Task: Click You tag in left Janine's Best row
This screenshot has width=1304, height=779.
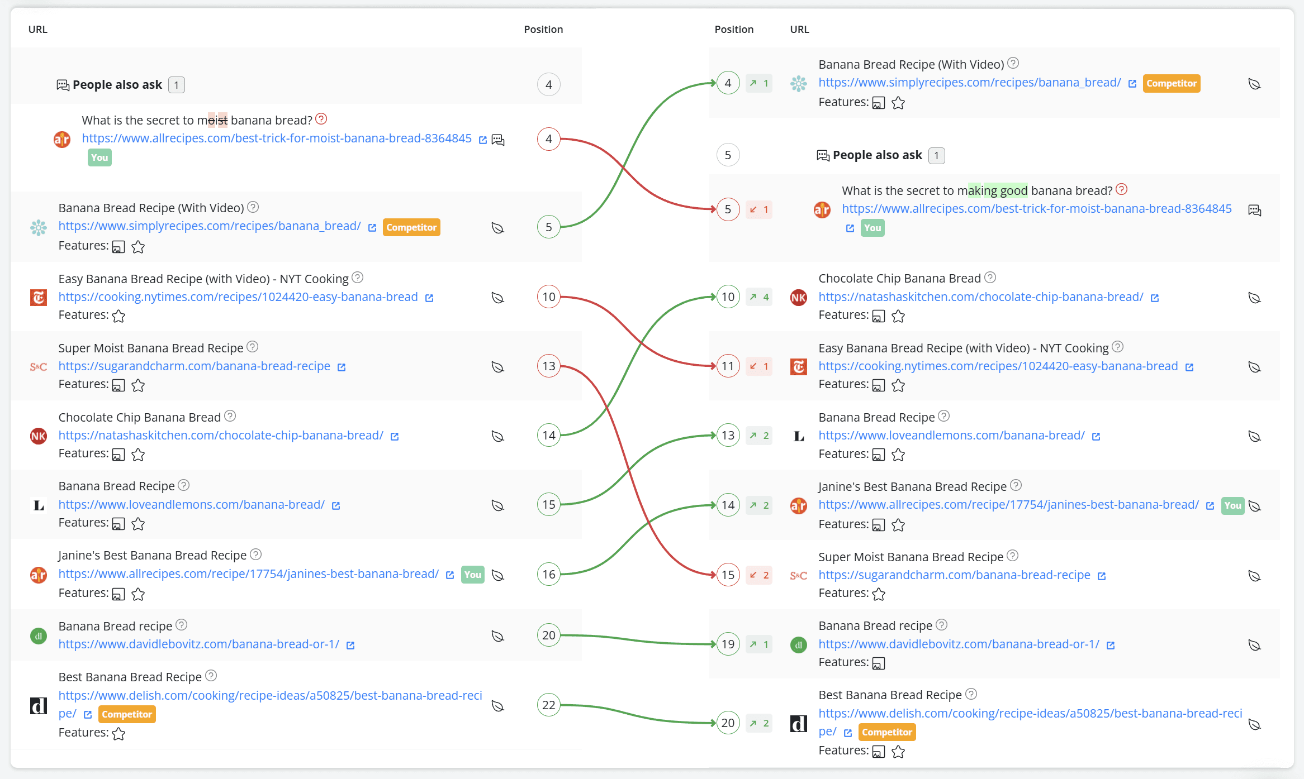Action: [x=472, y=575]
